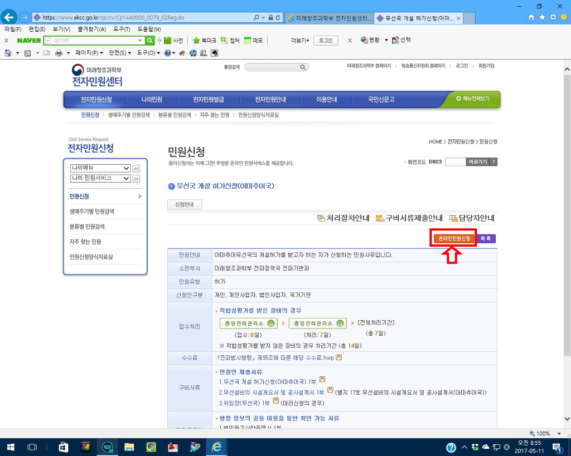Select 생애주기별 민원검색 in the left sidebar

pos(92,211)
